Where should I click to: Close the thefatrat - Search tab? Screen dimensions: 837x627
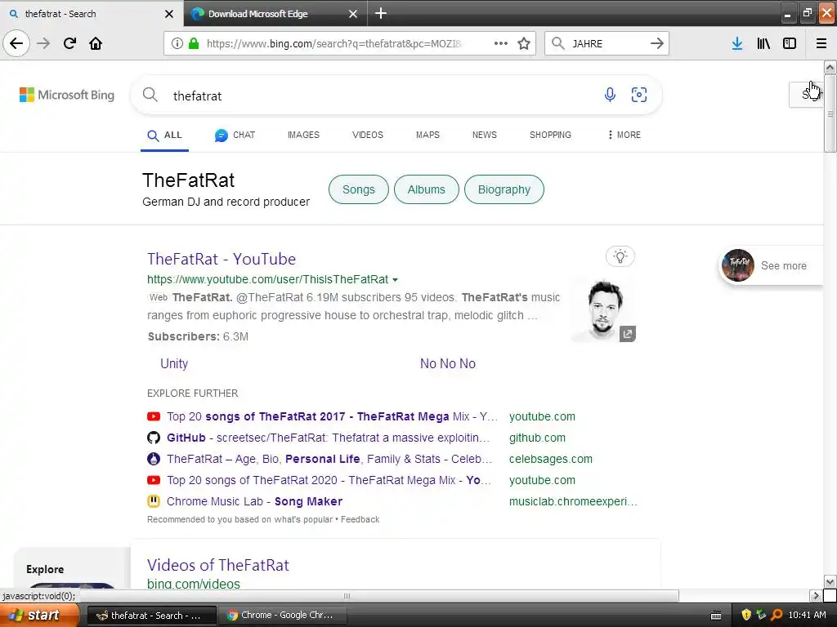(x=169, y=14)
